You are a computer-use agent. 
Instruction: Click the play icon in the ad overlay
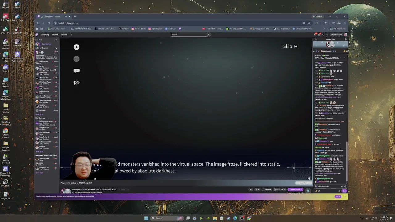(x=77, y=47)
